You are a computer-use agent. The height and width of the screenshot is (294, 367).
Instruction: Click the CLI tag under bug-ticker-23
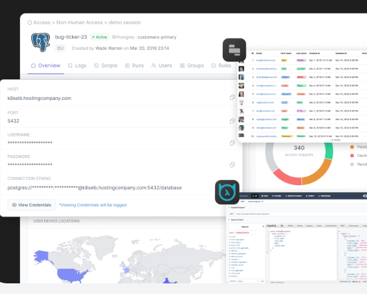click(60, 49)
